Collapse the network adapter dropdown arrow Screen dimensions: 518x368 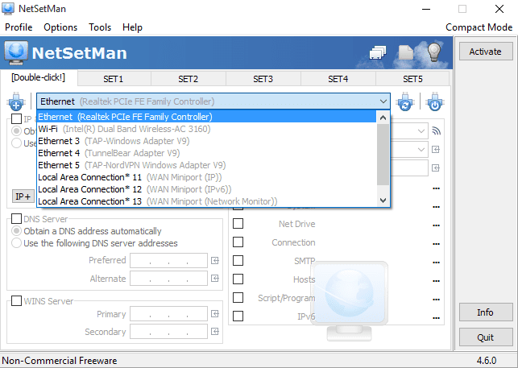pos(383,101)
